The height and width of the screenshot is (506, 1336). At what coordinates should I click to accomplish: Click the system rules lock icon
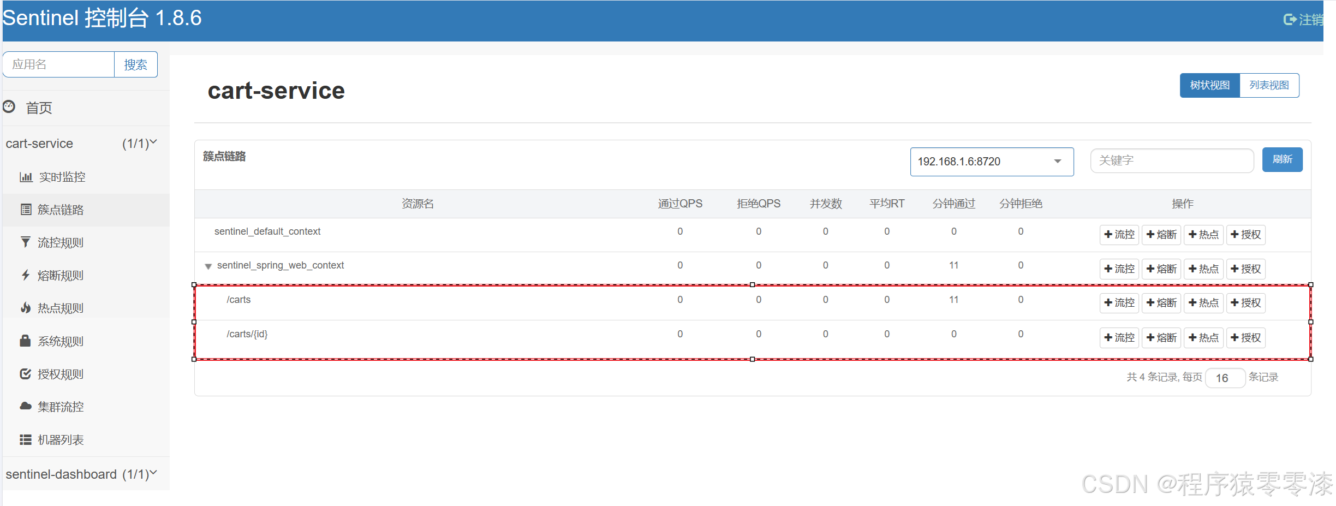click(x=25, y=341)
